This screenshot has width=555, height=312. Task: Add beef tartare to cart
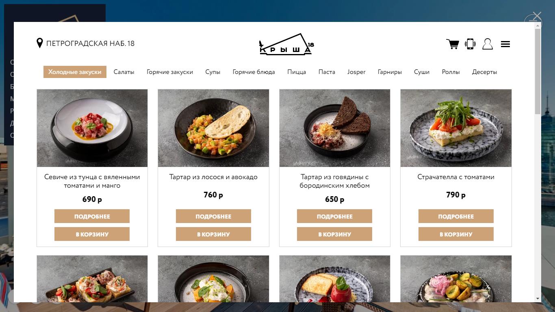pyautogui.click(x=334, y=234)
